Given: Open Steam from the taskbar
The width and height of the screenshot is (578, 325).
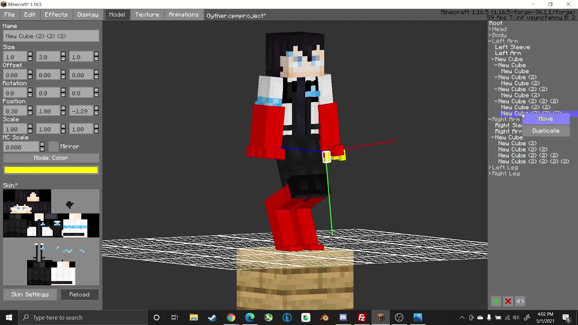Looking at the screenshot, I should (x=212, y=317).
